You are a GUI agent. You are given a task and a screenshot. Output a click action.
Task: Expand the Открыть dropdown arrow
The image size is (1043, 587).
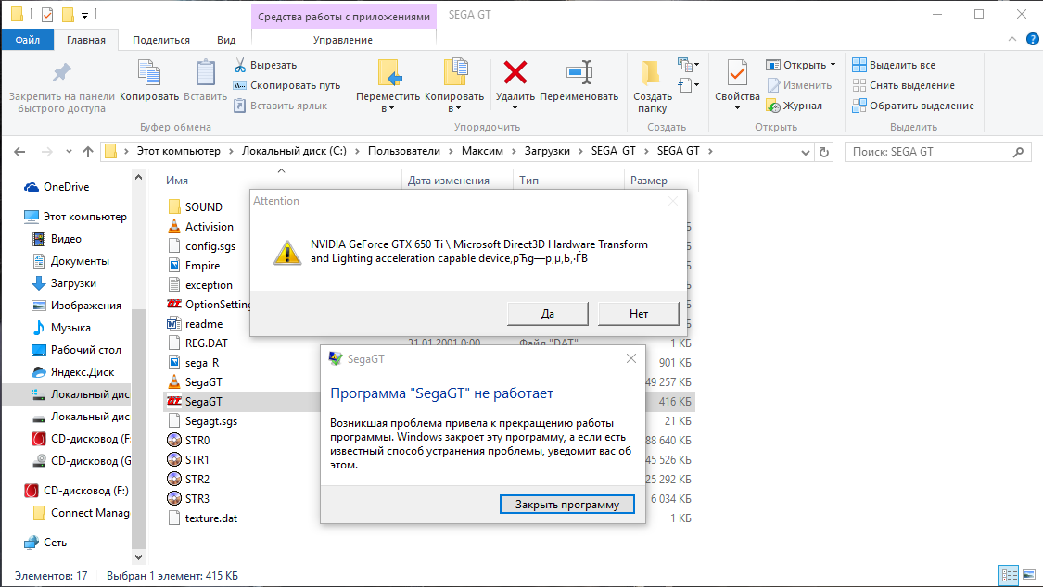[x=833, y=65]
